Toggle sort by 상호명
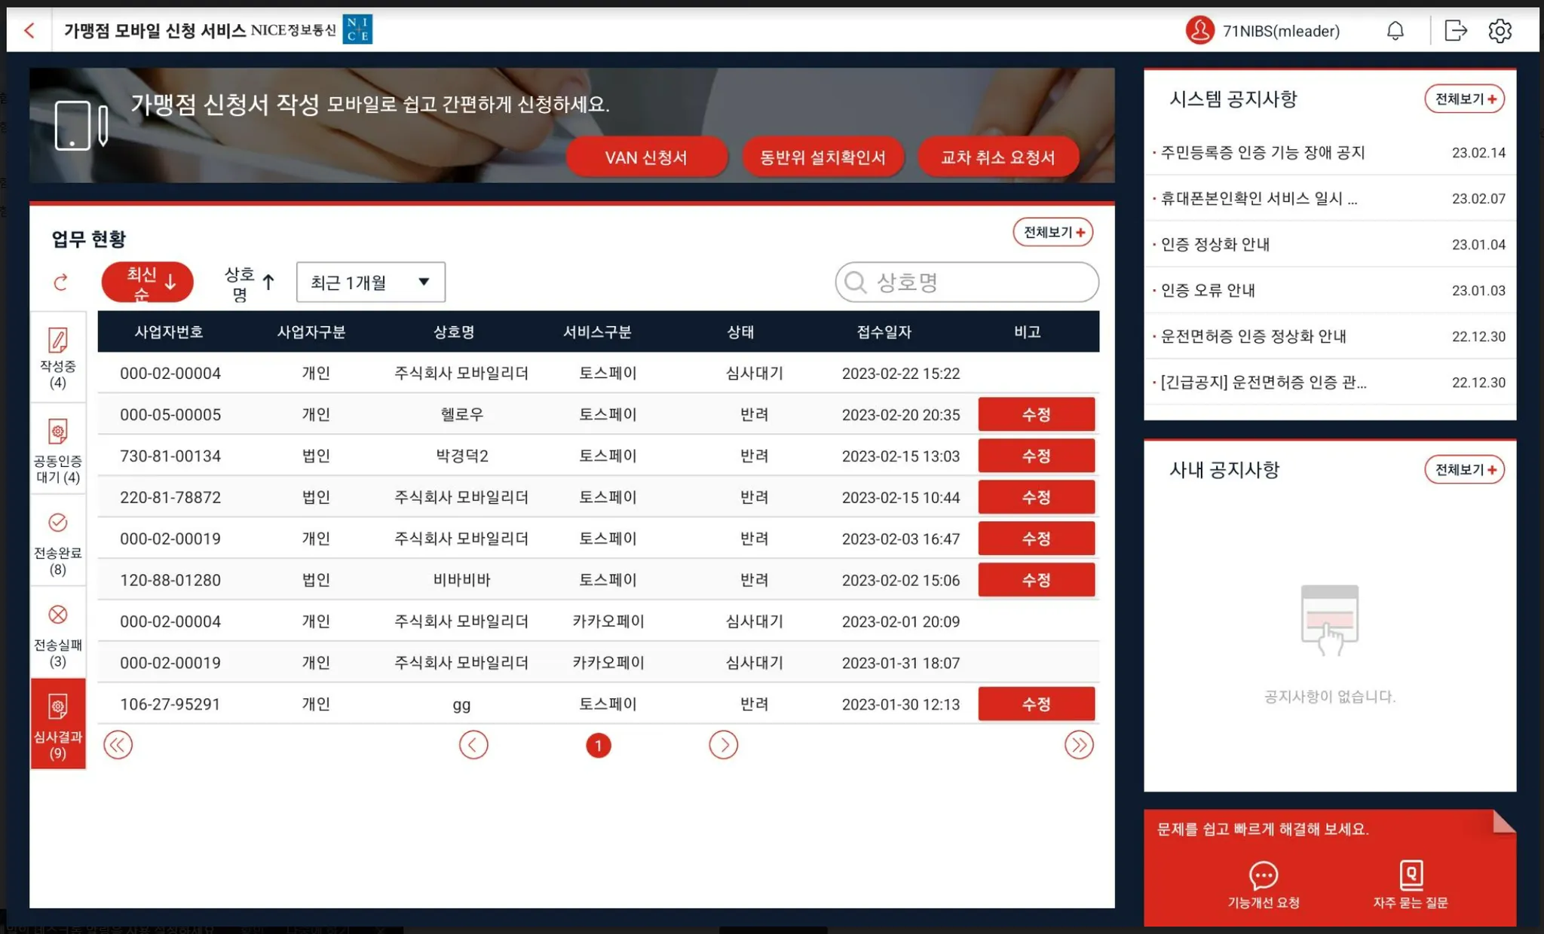 tap(250, 283)
